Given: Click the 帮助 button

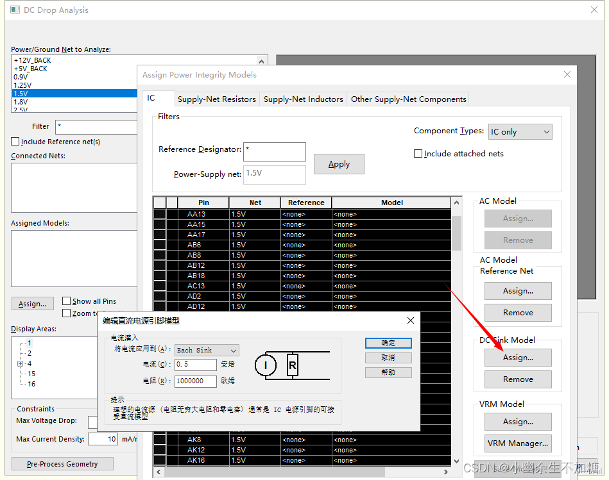Looking at the screenshot, I should [388, 372].
